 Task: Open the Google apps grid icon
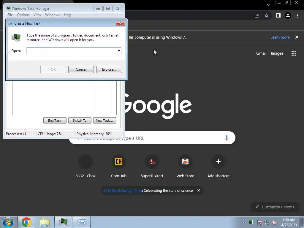(x=294, y=53)
